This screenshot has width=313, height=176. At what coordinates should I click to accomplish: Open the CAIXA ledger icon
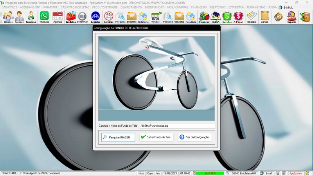coord(216,17)
